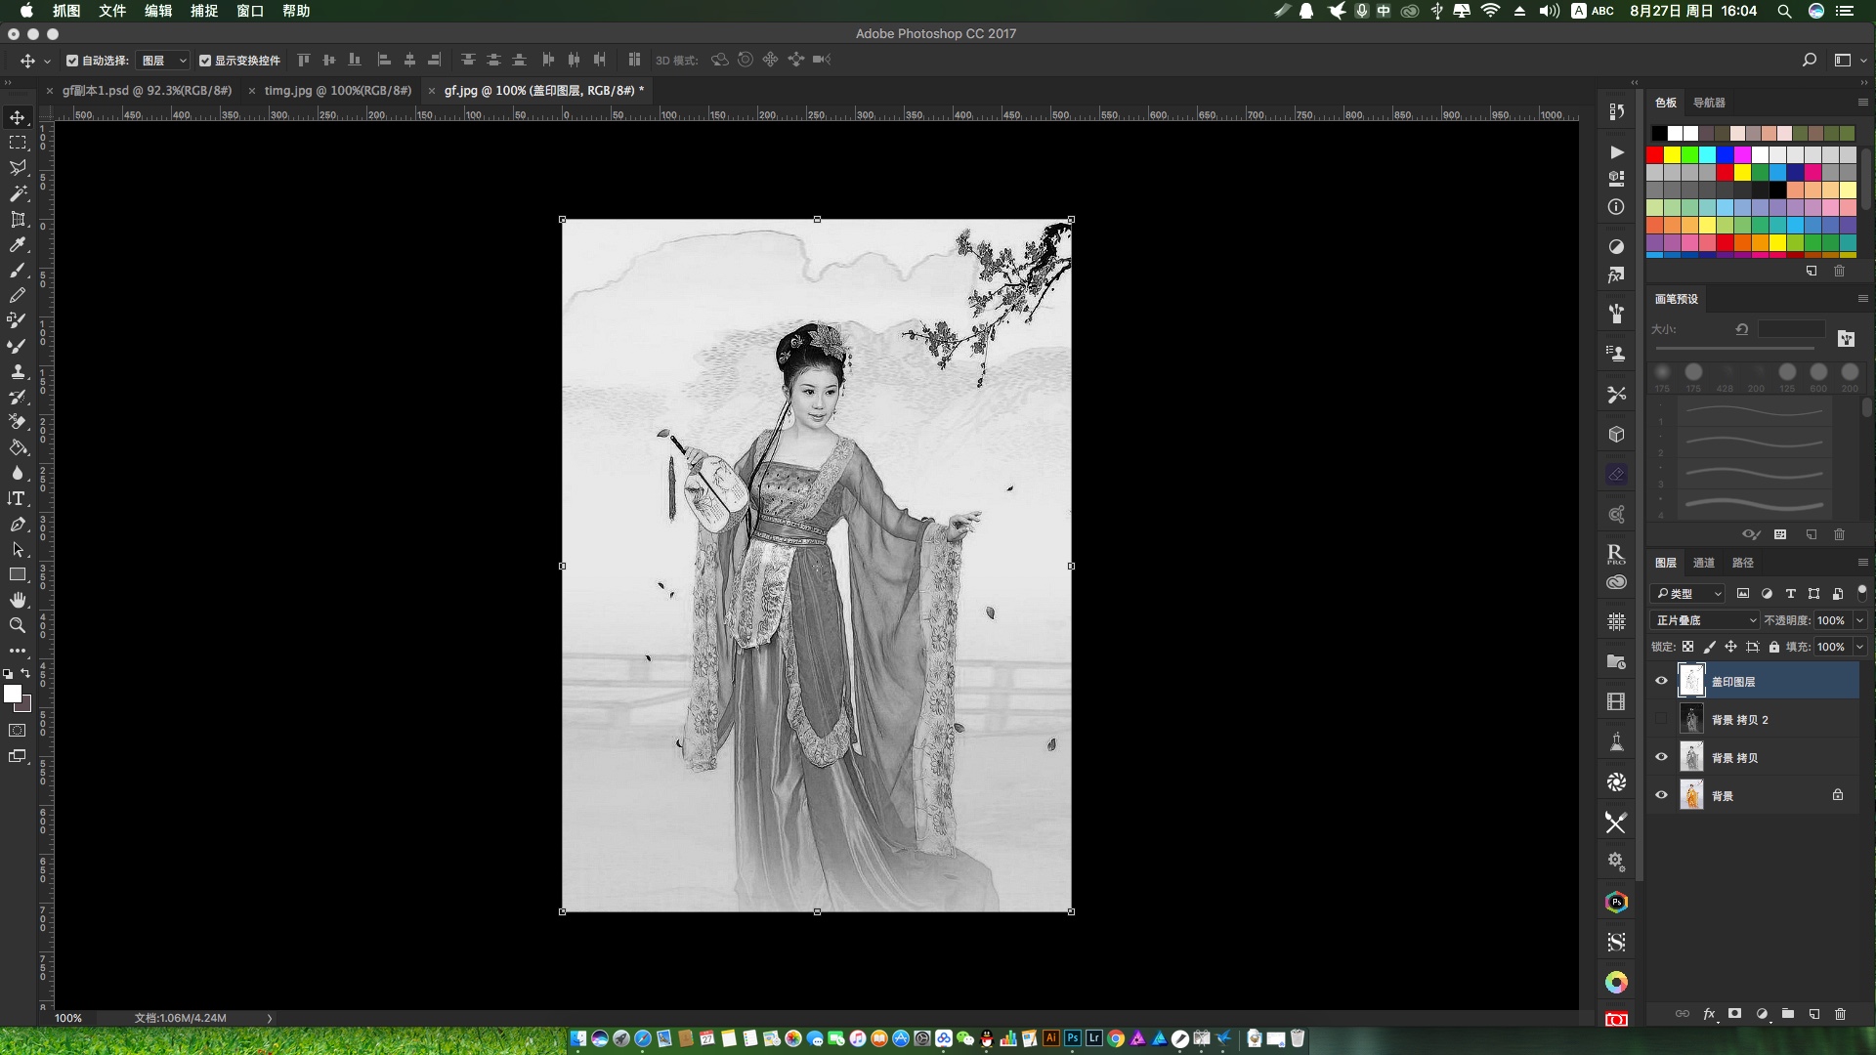This screenshot has height=1055, width=1876.
Task: Toggle lock transparent pixels
Action: (x=1688, y=647)
